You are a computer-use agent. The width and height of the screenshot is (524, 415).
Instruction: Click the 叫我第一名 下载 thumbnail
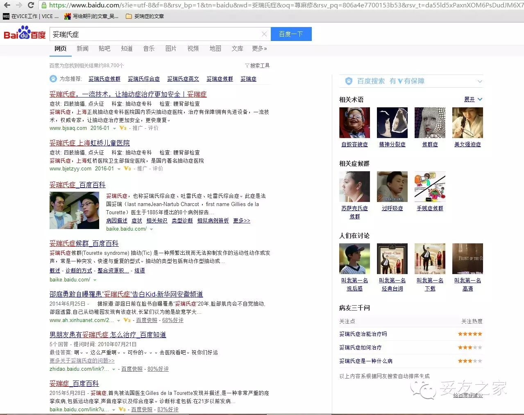tap(430, 259)
